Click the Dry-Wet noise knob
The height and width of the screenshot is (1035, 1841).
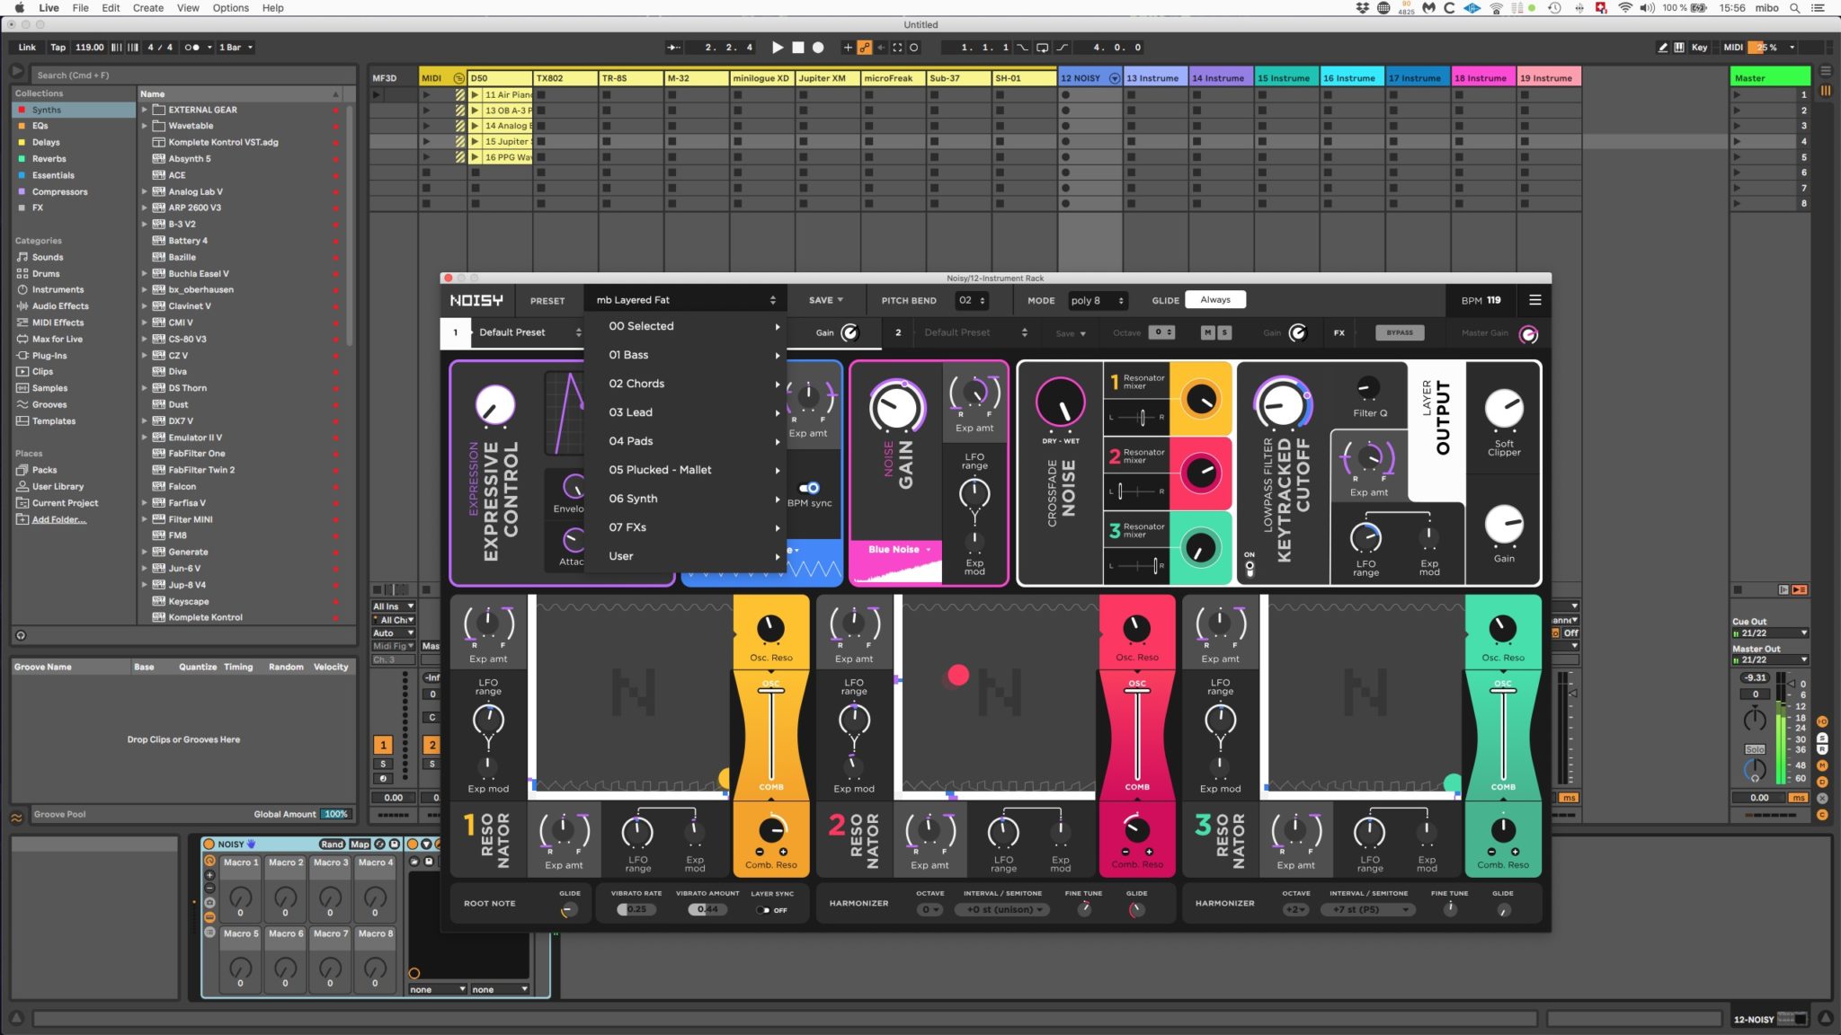(x=1061, y=403)
